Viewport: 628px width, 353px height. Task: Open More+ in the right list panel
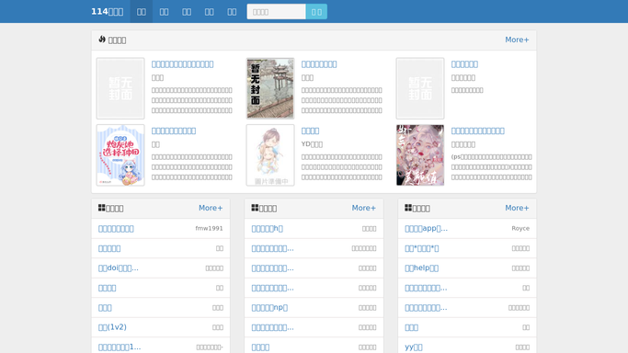517,208
